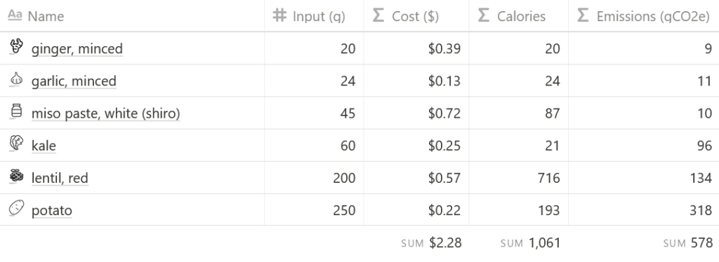
Task: Open the 'ginger, minced' page link
Action: coord(77,48)
